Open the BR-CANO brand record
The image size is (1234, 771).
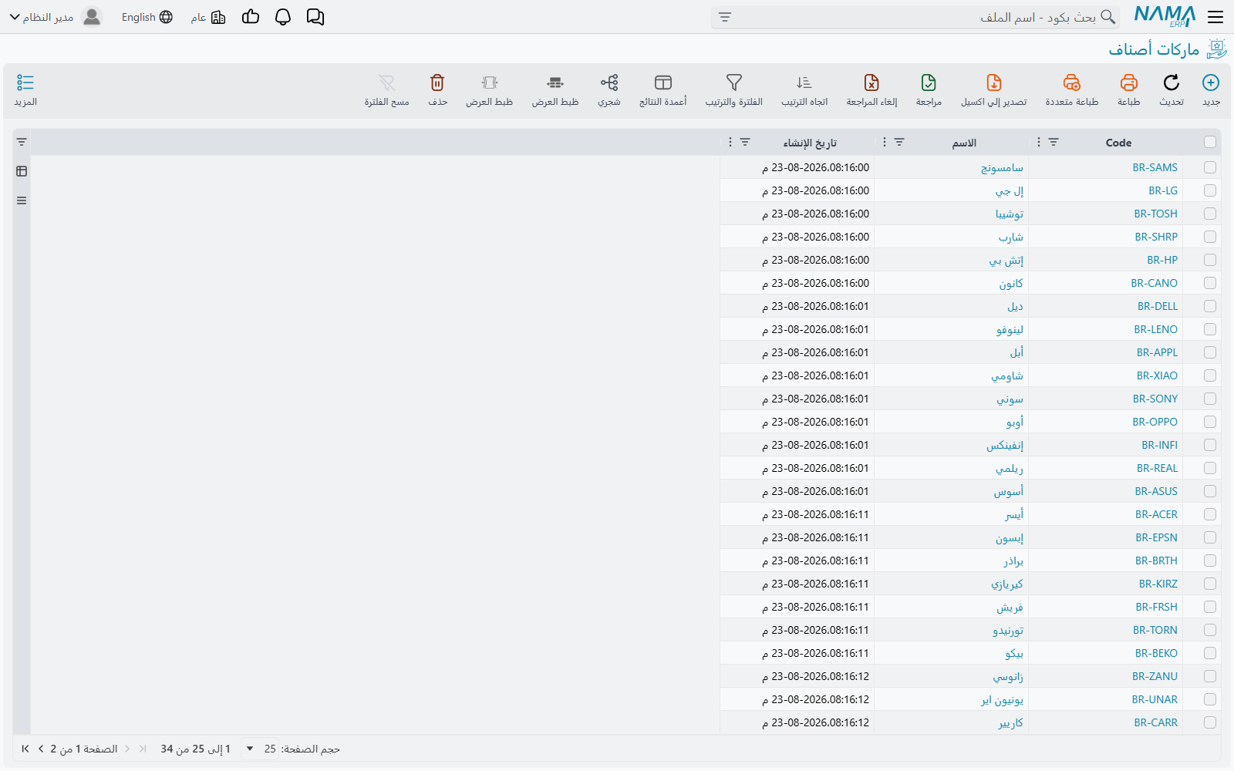[x=1155, y=283]
